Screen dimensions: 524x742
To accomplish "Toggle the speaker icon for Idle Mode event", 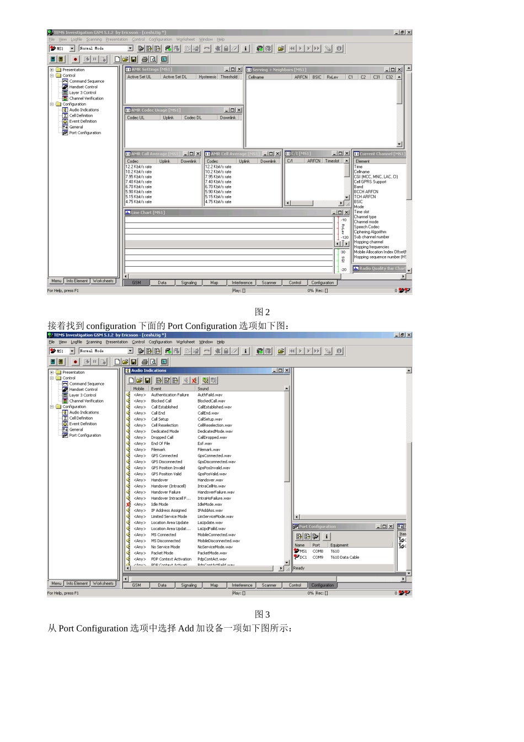I will (x=128, y=504).
